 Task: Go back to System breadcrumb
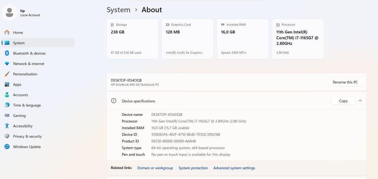click(x=119, y=10)
